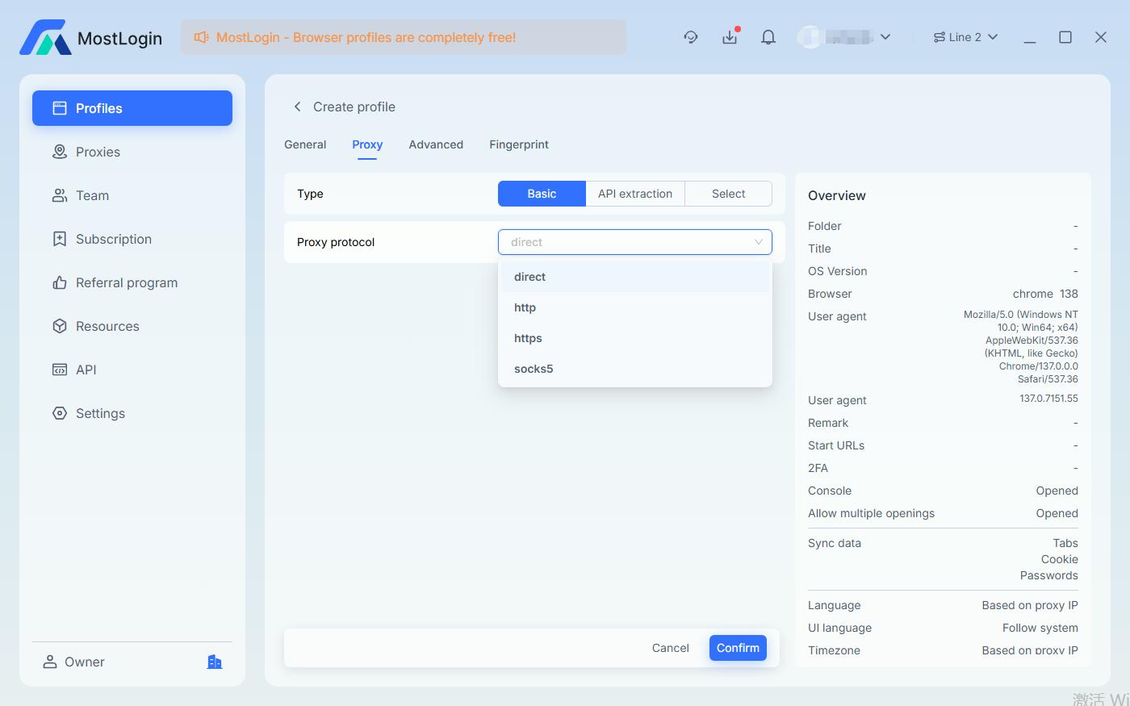Open notifications bell icon
The height and width of the screenshot is (706, 1130).
click(x=768, y=37)
